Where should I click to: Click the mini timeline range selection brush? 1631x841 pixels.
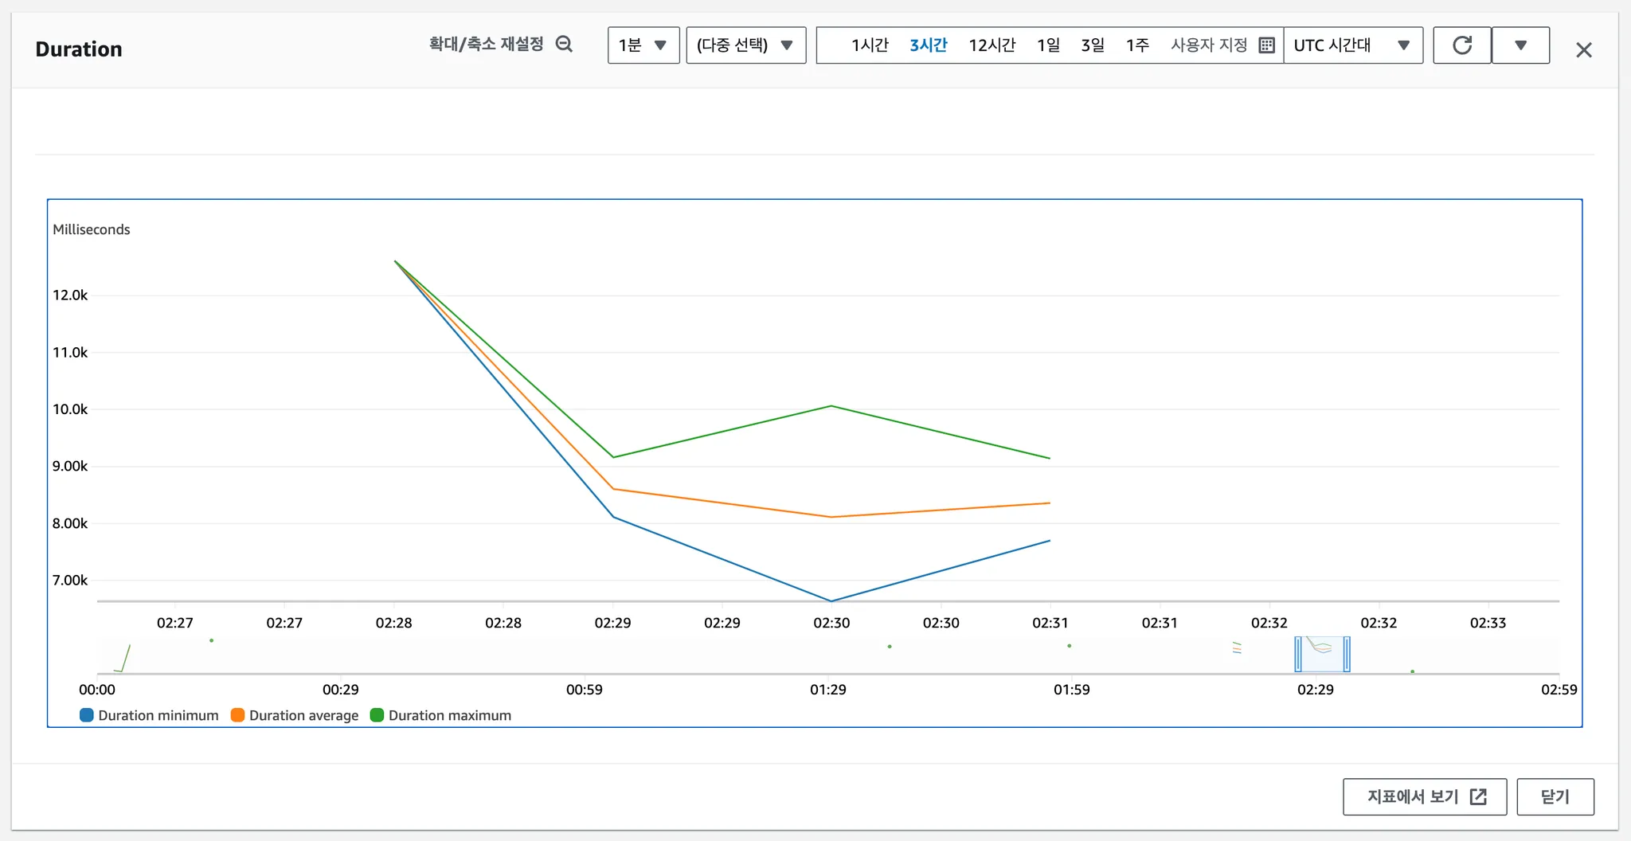(1322, 655)
